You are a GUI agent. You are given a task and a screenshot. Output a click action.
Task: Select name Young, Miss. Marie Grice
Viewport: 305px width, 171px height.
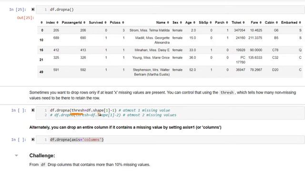[x=151, y=57]
